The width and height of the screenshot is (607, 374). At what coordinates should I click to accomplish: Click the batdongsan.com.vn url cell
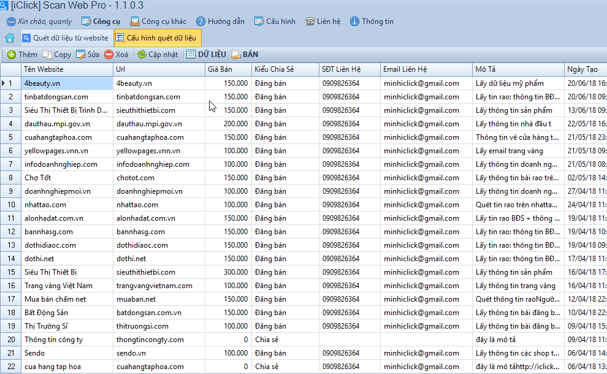click(x=159, y=313)
